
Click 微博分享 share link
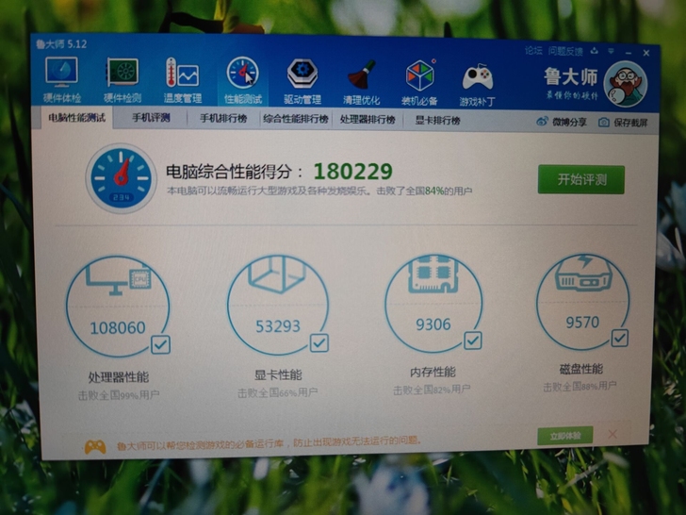[x=569, y=123]
